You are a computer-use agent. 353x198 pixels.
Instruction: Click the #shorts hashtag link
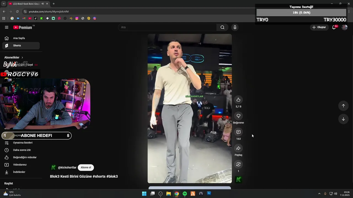[x=99, y=176]
